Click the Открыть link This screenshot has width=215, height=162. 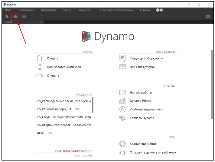[x=53, y=75]
